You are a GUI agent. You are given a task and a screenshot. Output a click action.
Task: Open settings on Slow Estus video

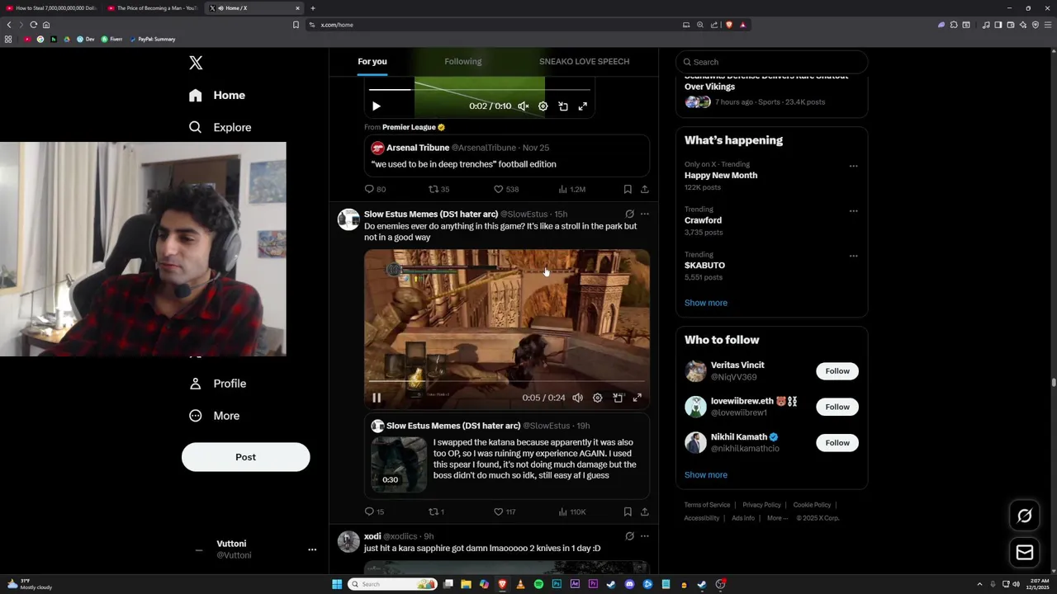598,398
